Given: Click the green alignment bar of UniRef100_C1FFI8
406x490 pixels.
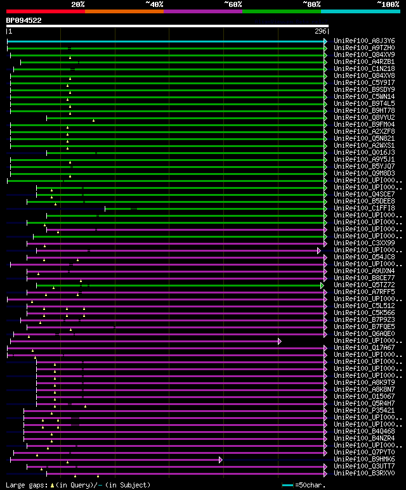Looking at the screenshot, I should tap(214, 209).
